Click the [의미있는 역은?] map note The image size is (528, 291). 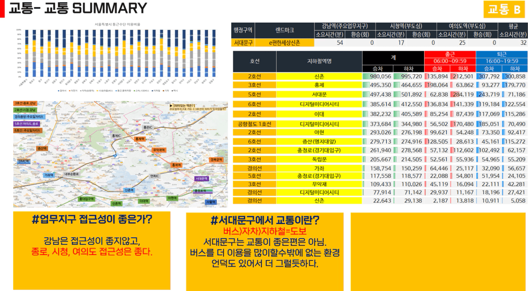[x=197, y=107]
